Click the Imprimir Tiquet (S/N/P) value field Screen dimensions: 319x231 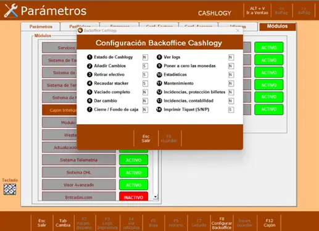point(231,109)
